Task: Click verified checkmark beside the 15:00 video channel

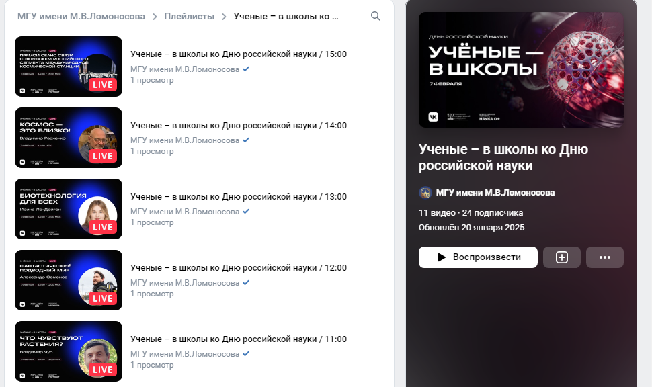Action: click(246, 69)
